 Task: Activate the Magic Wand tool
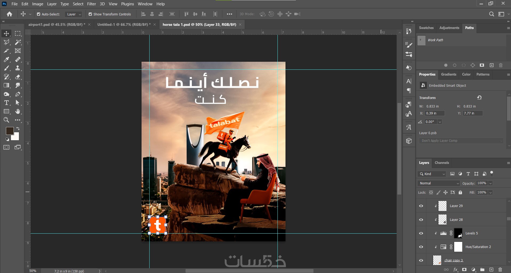pos(18,42)
